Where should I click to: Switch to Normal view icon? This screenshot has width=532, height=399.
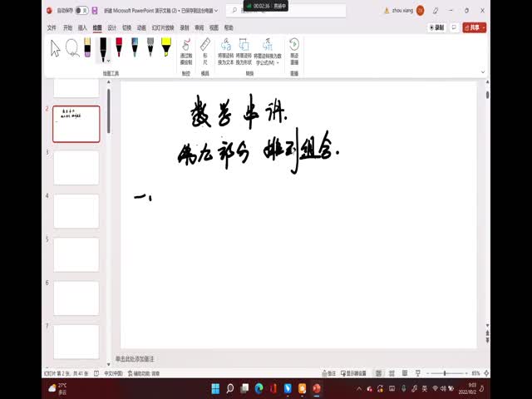click(378, 373)
